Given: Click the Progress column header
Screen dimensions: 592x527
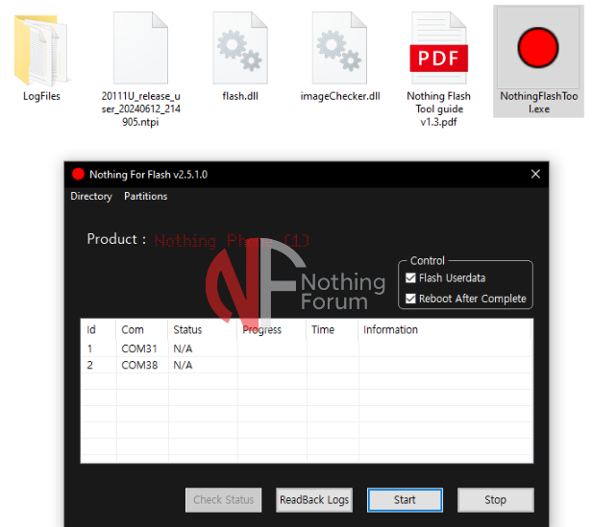Looking at the screenshot, I should click(262, 330).
